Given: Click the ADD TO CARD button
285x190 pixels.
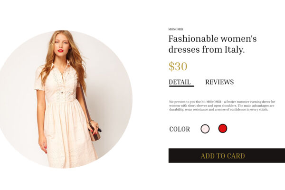Looking at the screenshot, I should click(227, 156).
